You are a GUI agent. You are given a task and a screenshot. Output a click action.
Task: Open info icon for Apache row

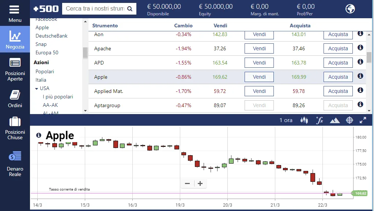[360, 48]
